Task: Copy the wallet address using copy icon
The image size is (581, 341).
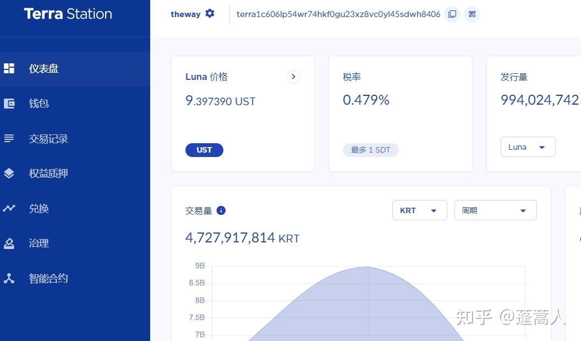Action: (x=452, y=14)
